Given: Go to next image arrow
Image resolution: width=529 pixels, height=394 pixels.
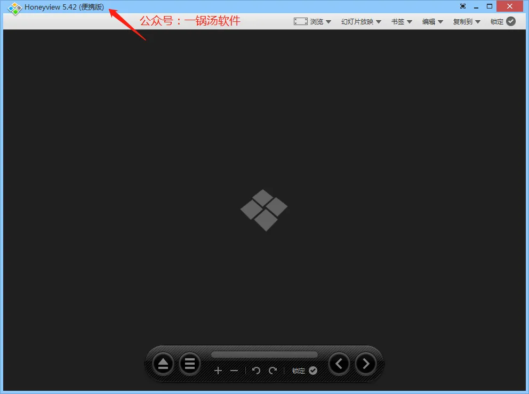Looking at the screenshot, I should point(366,364).
